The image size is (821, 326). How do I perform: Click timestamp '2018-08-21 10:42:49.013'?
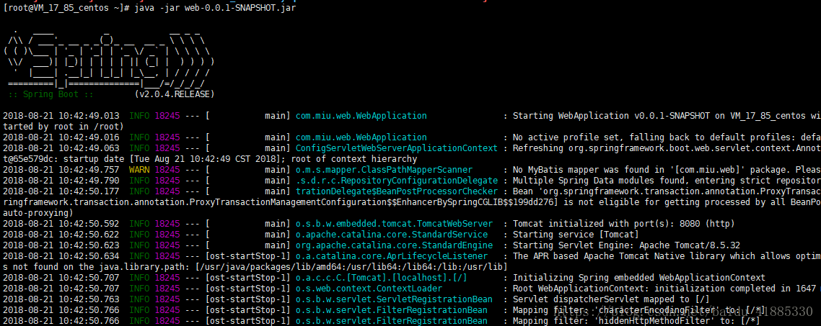[61, 116]
